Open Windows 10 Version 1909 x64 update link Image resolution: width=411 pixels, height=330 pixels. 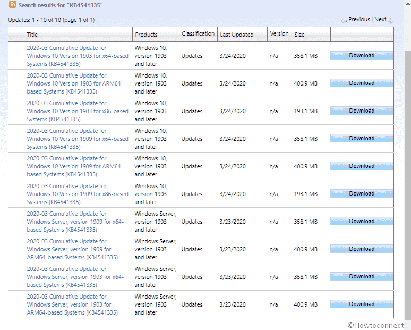point(78,139)
